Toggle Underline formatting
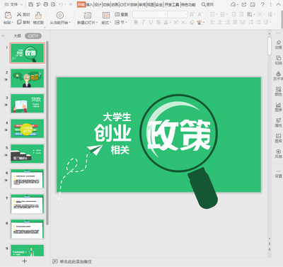The image size is (283, 267). point(151,22)
